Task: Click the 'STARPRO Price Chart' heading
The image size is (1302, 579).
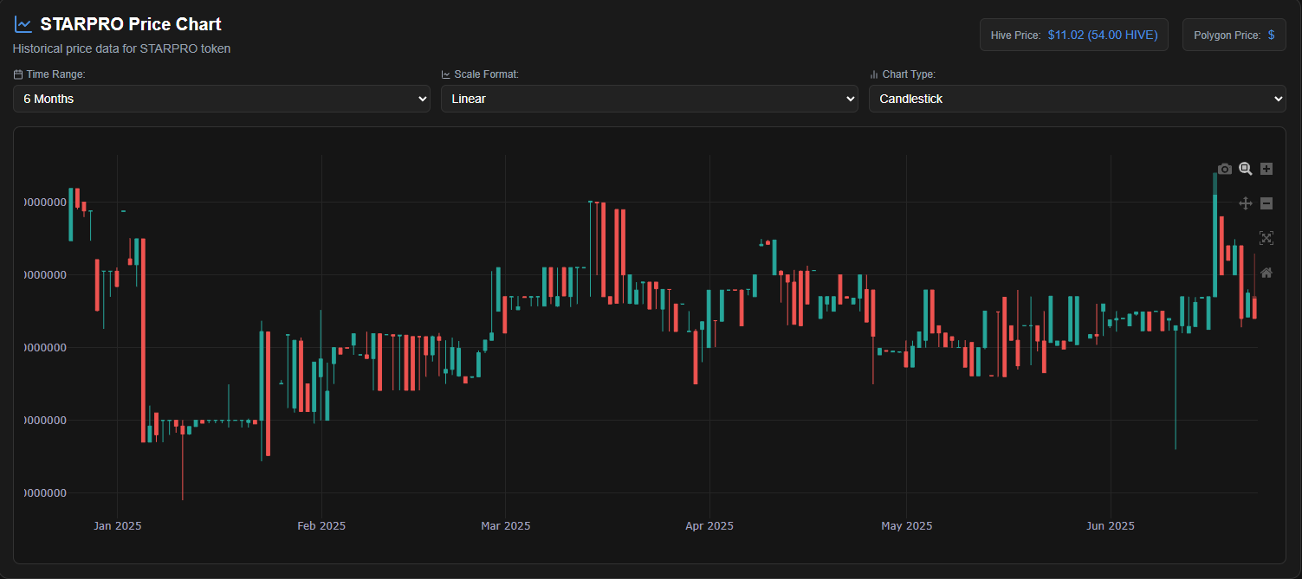Action: 131,24
